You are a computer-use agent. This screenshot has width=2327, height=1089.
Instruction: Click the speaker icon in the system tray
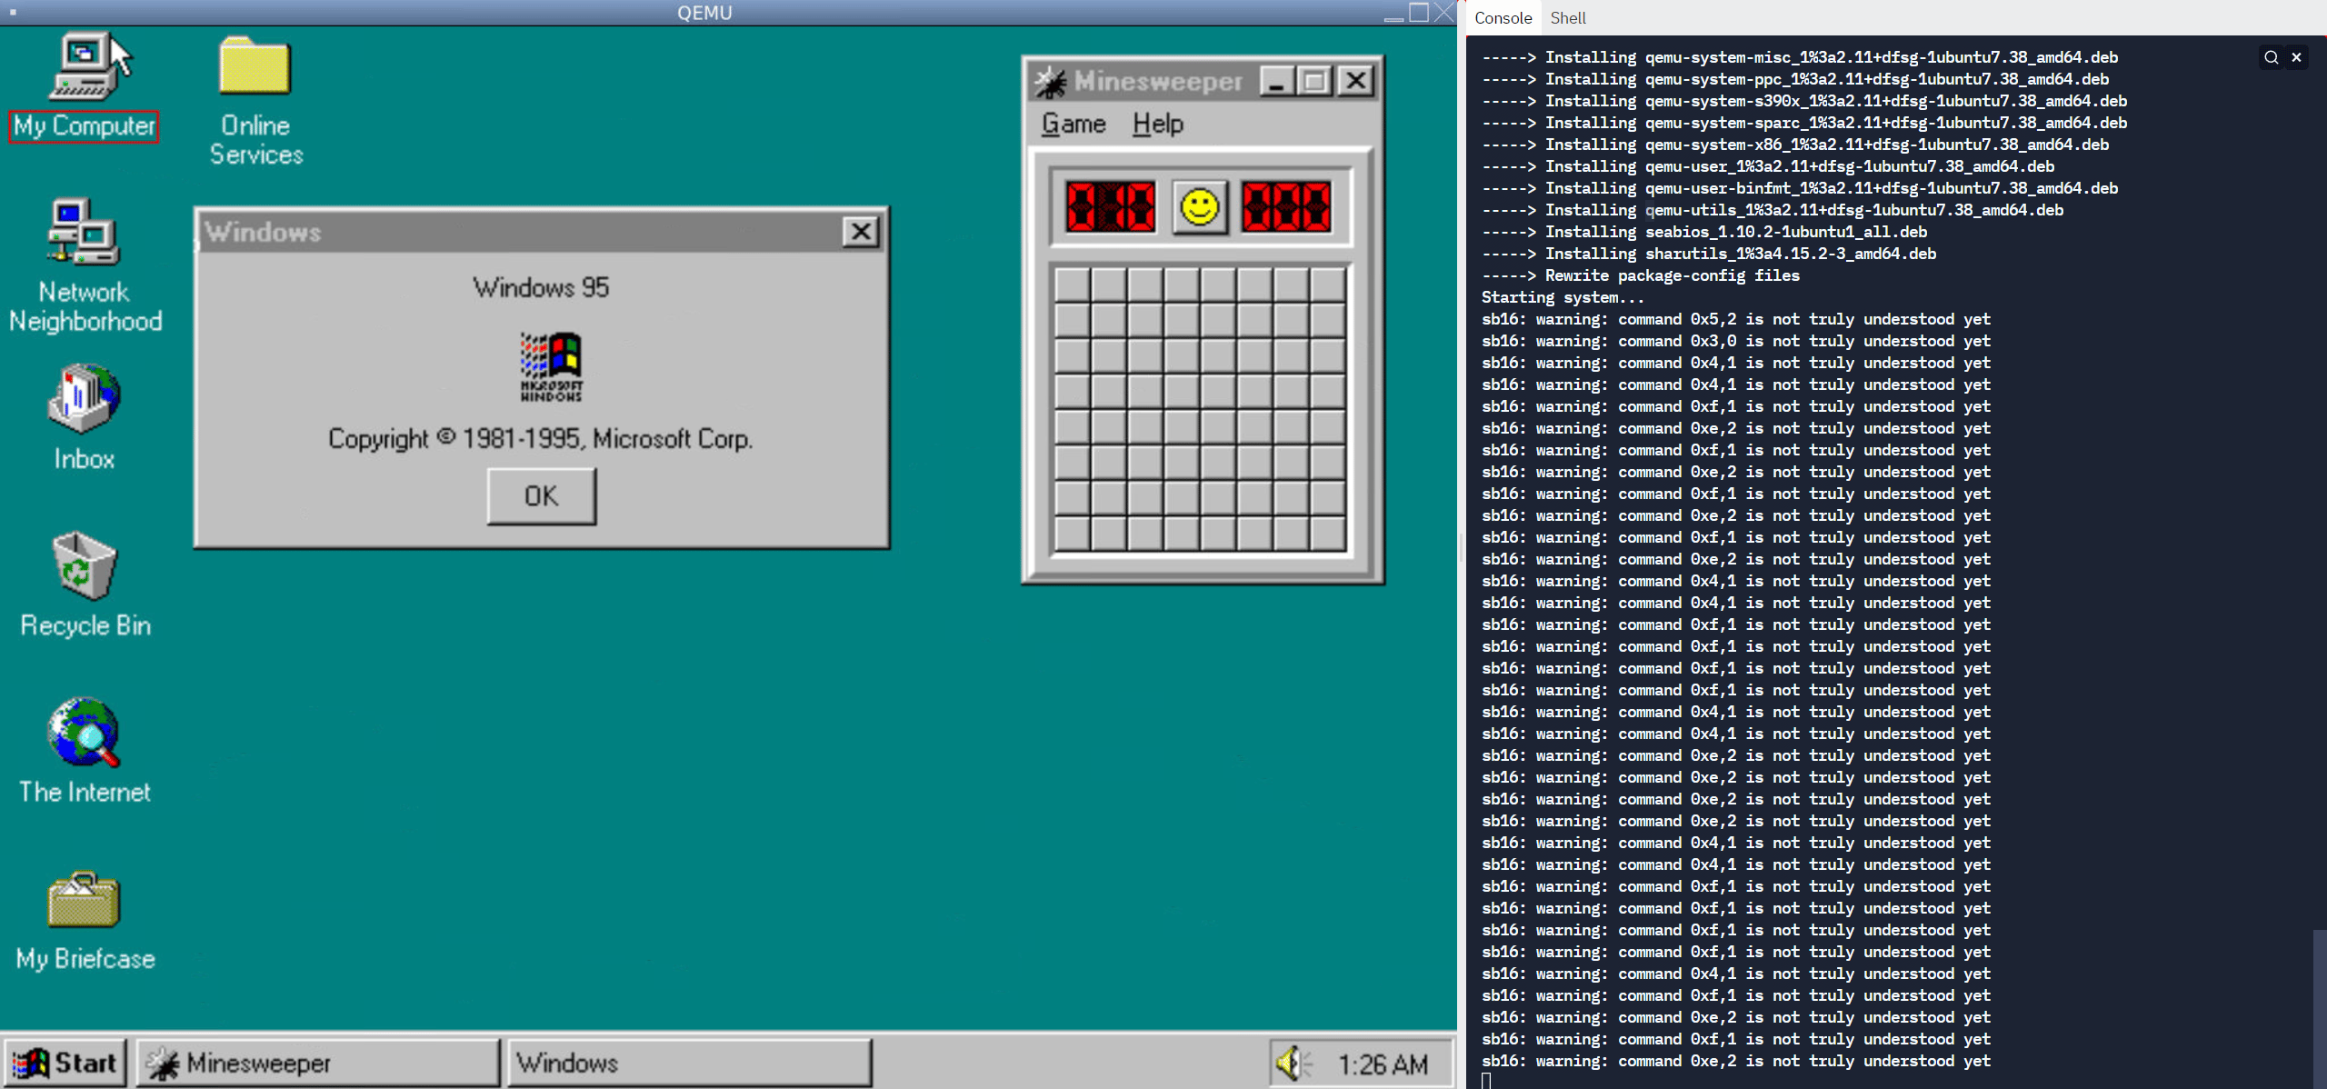coord(1290,1062)
